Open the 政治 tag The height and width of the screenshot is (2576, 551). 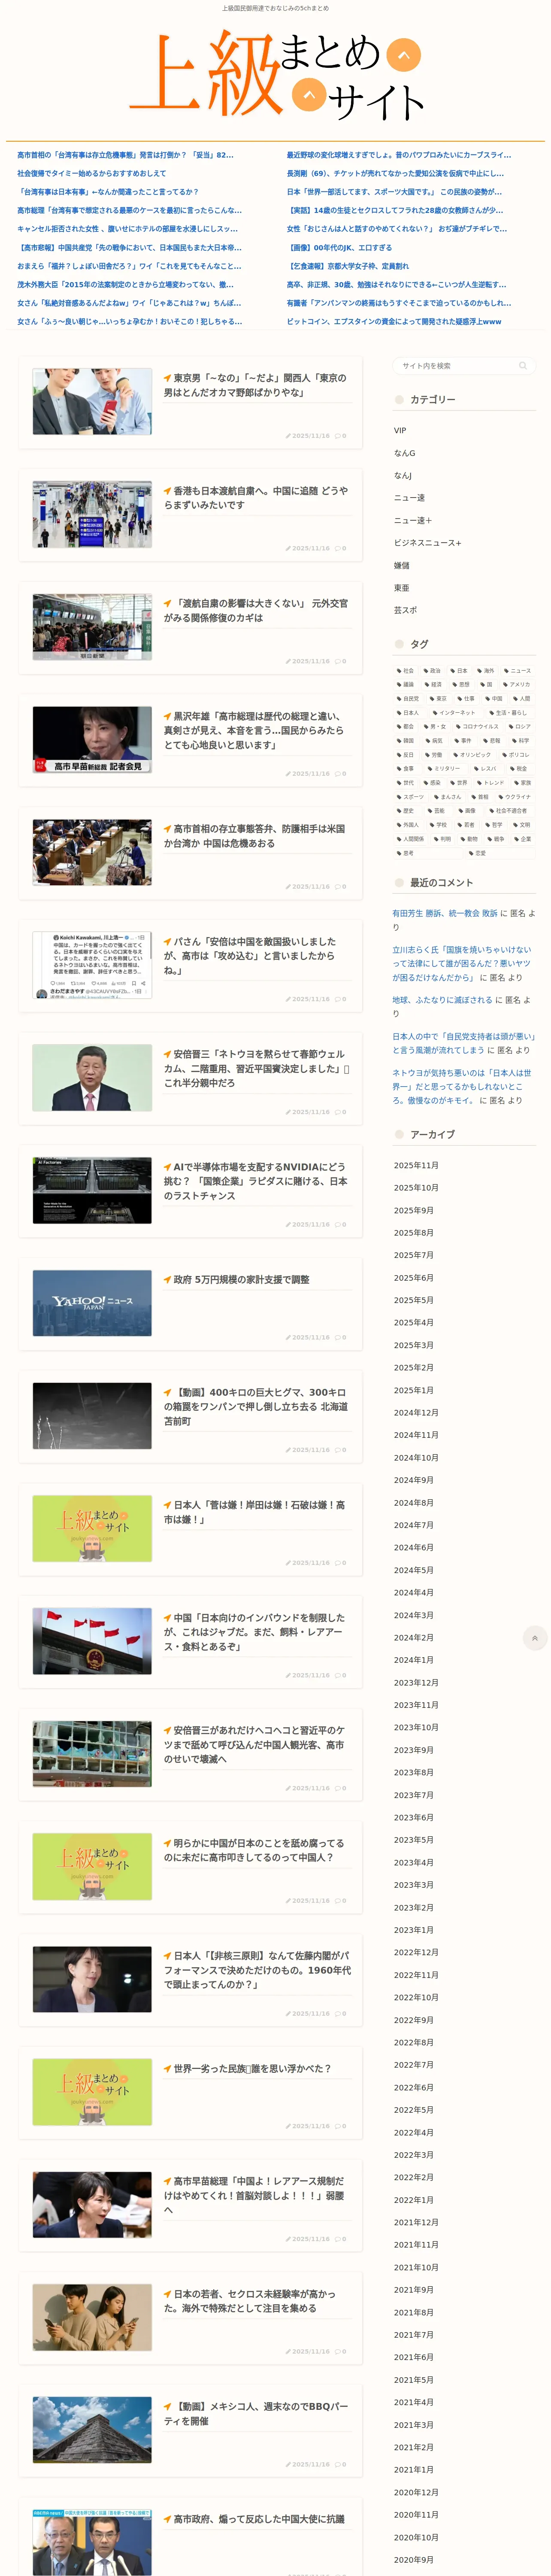click(x=433, y=671)
